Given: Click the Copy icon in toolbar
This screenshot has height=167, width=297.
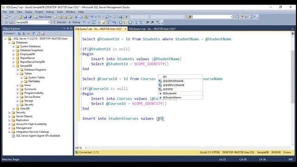Looking at the screenshot, I should click(x=81, y=17).
